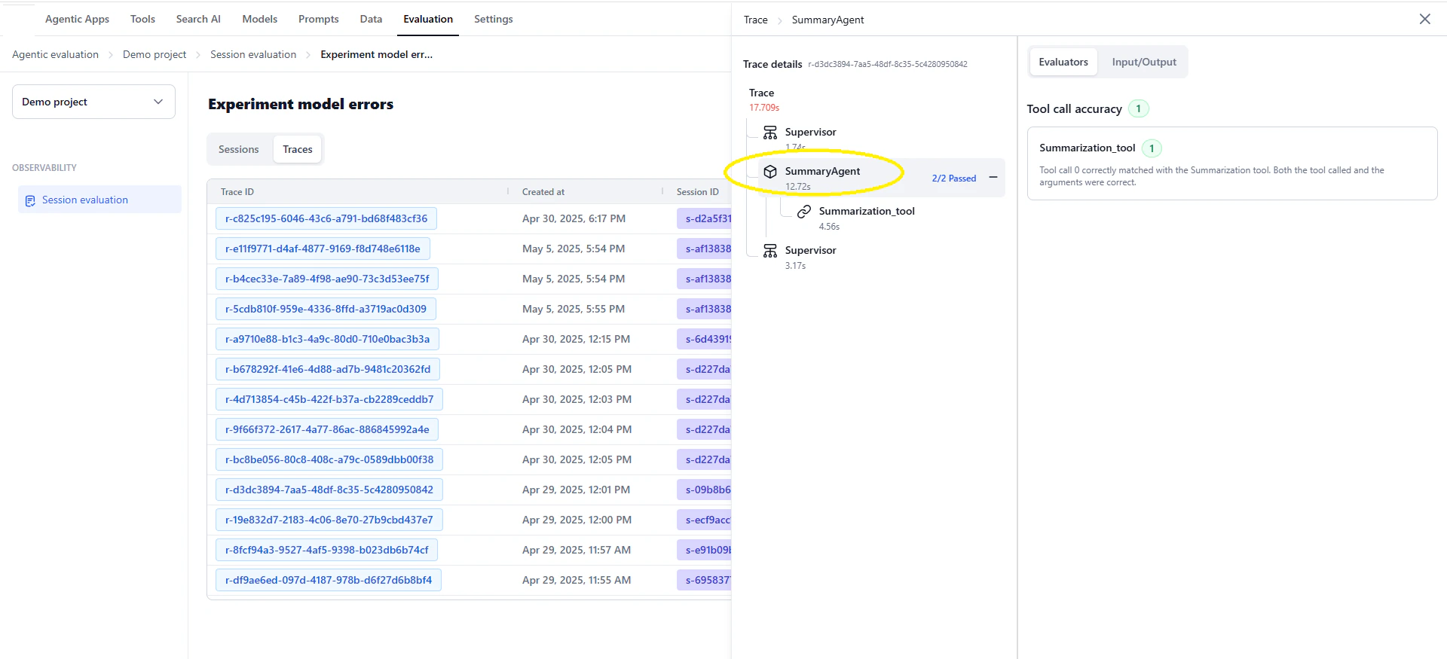
Task: Open trace r-9f66f372-2617-4a77-86ac-886845992a4e
Action: point(327,429)
